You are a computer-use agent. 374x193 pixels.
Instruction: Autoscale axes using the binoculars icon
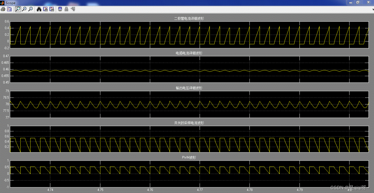tap(39, 9)
